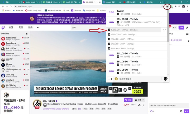190x114 pixels.
Task: Click the Log In button
Action: pos(174,28)
